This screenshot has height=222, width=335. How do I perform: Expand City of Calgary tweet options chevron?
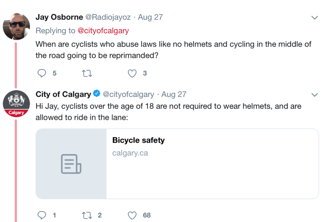click(x=314, y=95)
